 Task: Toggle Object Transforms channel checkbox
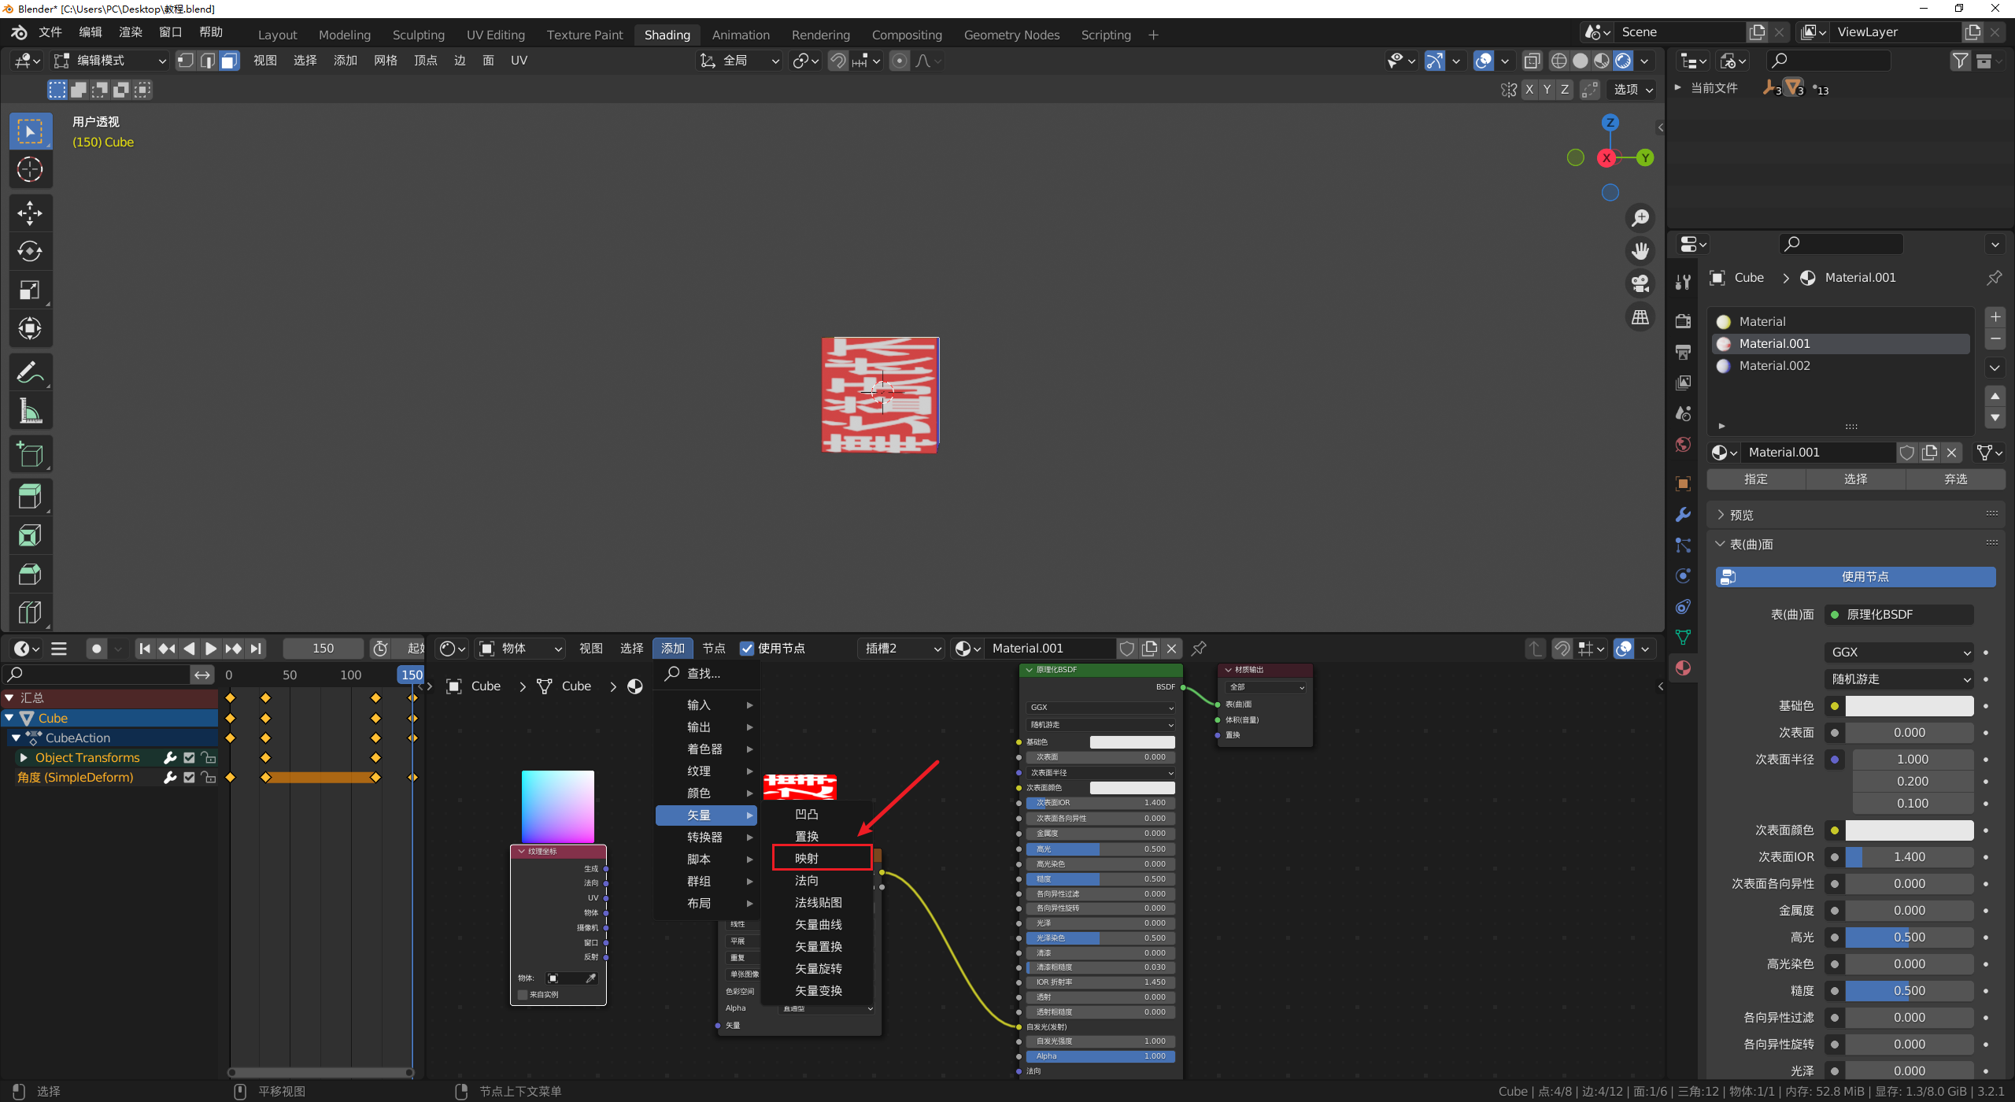coord(189,757)
